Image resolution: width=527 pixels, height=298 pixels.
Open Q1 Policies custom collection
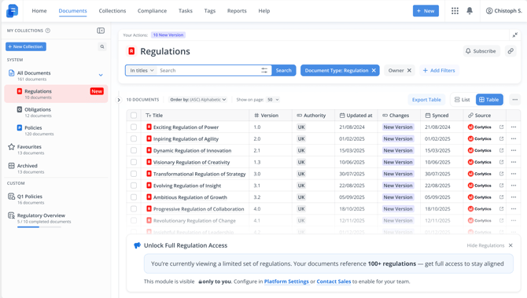click(x=56, y=199)
